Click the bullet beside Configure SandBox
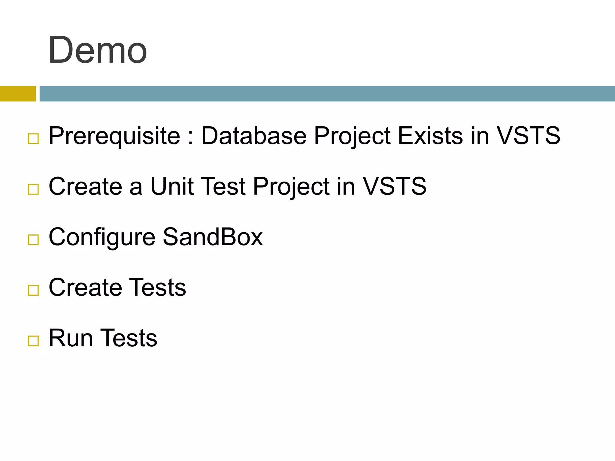Screen dimensions: 615x461 [x=33, y=240]
